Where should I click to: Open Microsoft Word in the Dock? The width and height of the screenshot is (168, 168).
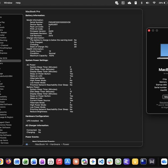tap(34, 162)
